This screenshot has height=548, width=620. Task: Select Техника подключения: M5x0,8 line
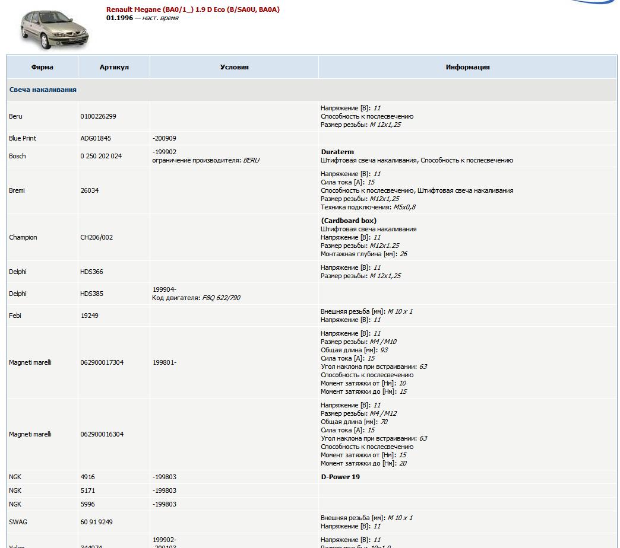[368, 207]
